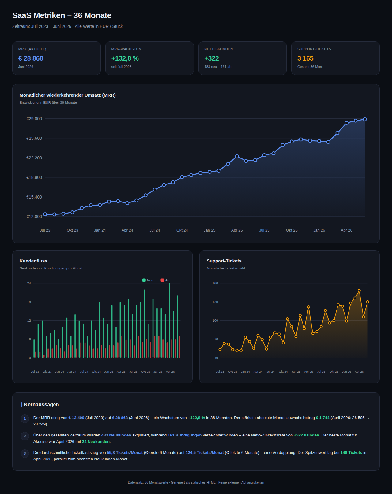Screen dimensions: 392x494
Task: Click the highlighted '+322 Kunden' text
Action: 306,435
